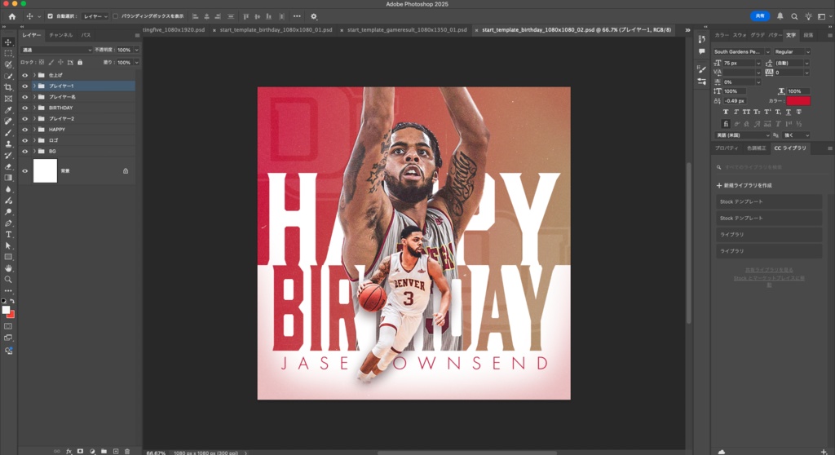Hide the プレイヤー名 layer group
The height and width of the screenshot is (455, 835).
point(24,97)
